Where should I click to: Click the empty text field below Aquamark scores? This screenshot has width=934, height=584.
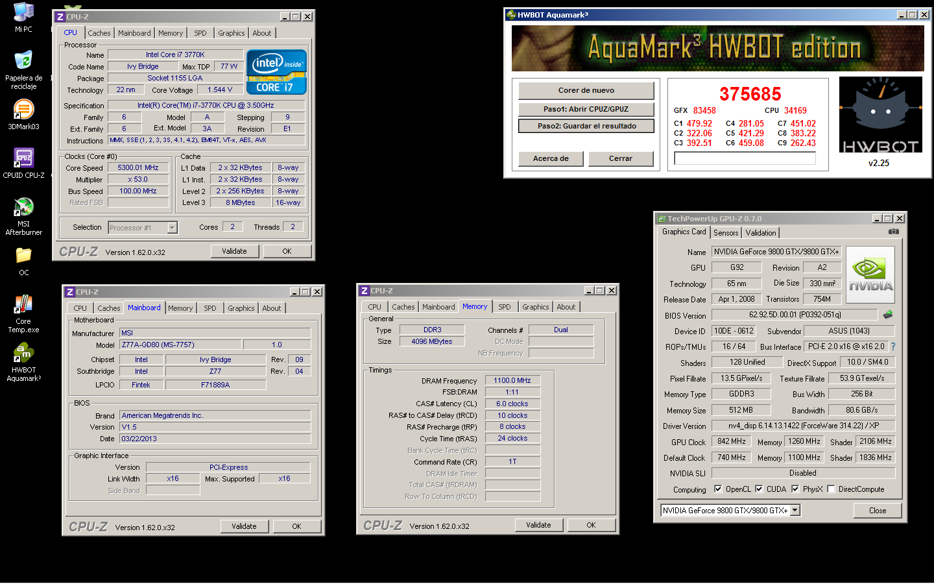[745, 158]
